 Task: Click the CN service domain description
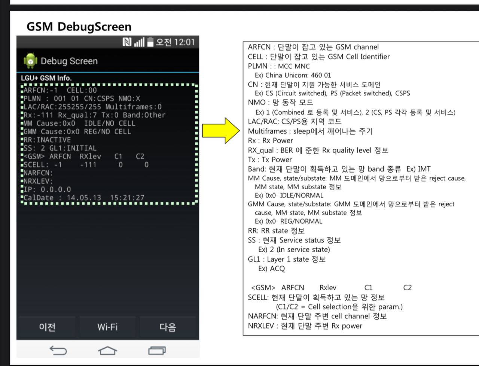314,84
